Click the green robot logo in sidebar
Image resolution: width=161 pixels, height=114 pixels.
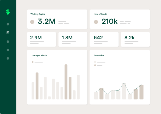tap(8, 12)
